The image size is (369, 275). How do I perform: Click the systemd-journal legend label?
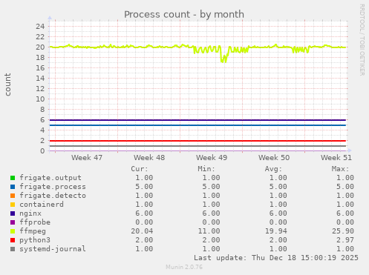pyautogui.click(x=53, y=249)
